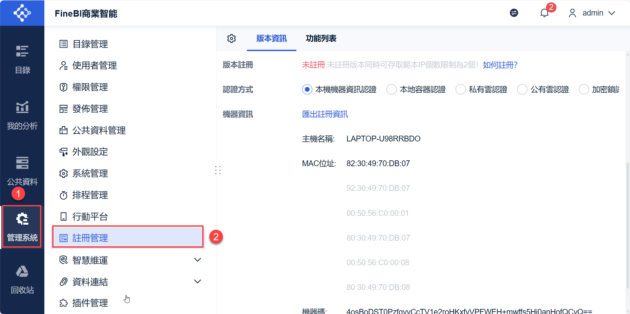Choose 公有雲認證 radio option
The width and height of the screenshot is (630, 314).
point(522,89)
